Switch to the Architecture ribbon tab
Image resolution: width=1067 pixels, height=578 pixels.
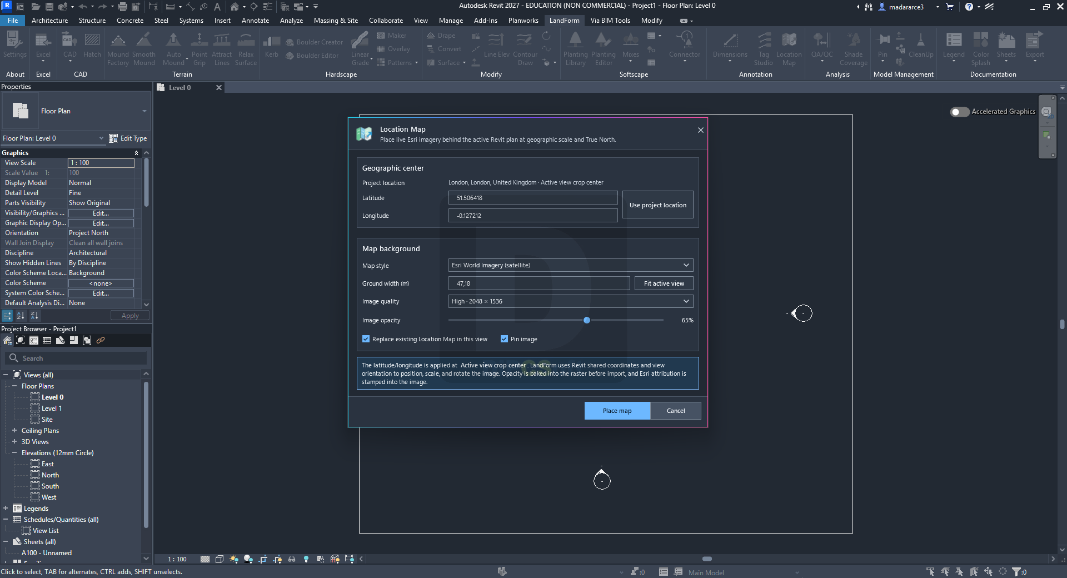click(x=49, y=21)
